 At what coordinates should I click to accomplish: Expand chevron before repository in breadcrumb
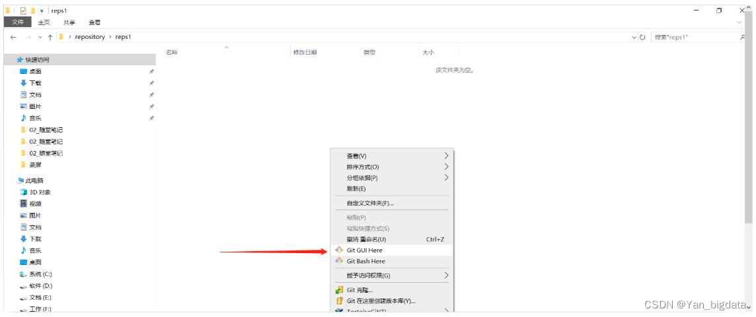pyautogui.click(x=70, y=37)
